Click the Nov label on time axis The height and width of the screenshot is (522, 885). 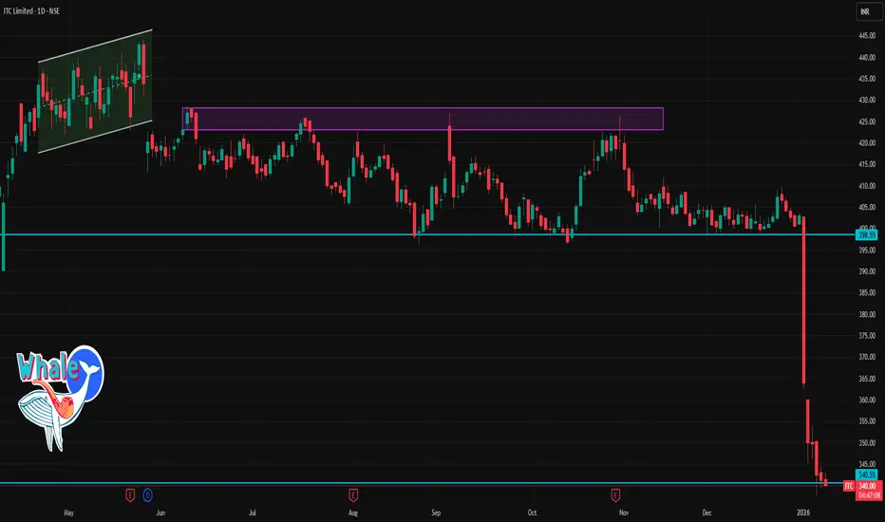(624, 513)
